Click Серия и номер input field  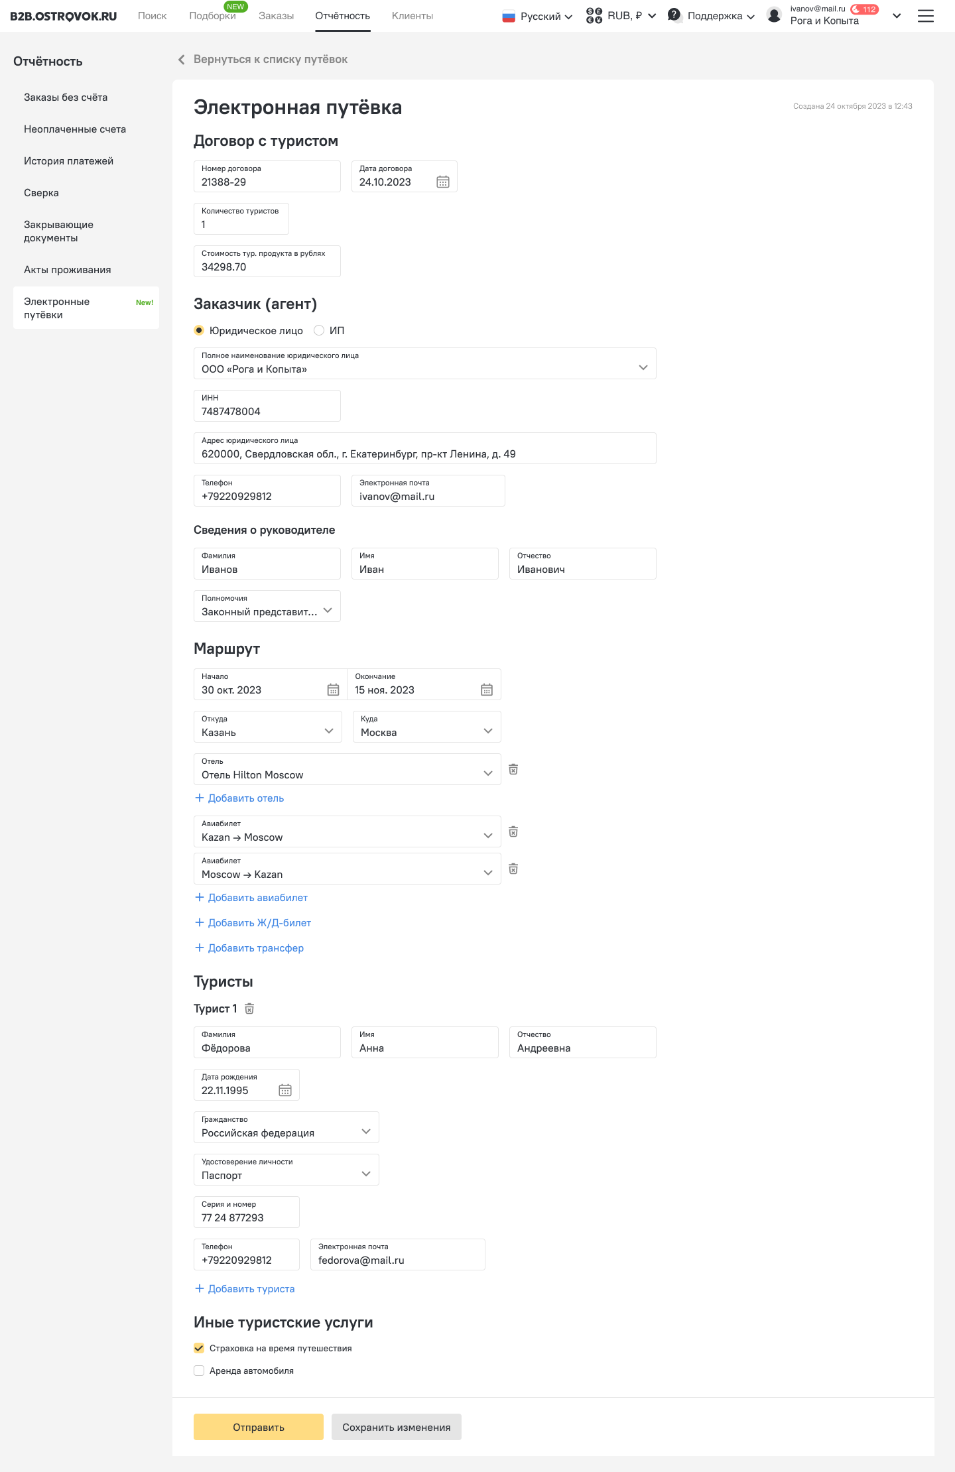point(247,1212)
